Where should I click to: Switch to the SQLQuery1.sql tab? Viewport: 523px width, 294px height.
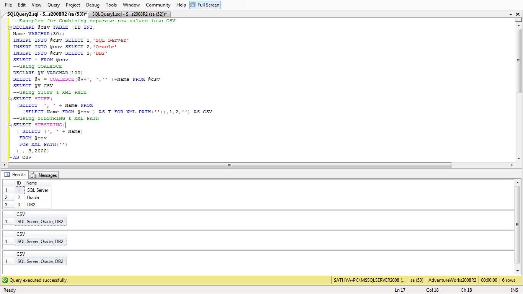[129, 14]
